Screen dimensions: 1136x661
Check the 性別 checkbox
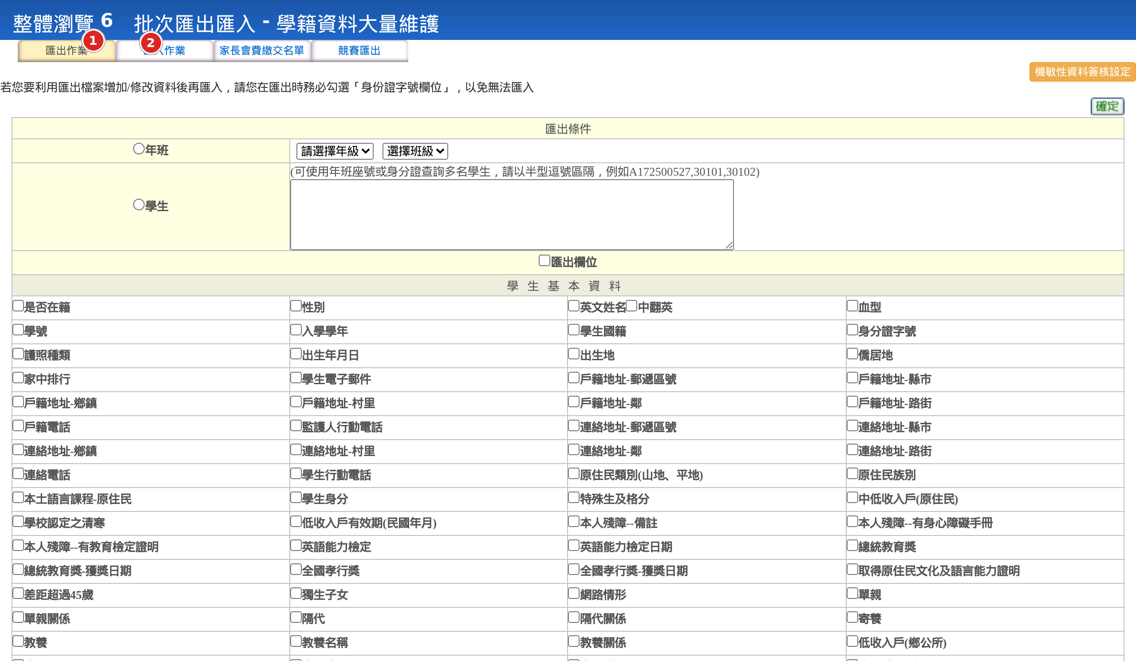296,306
